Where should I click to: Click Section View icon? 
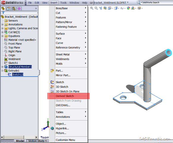(x=105, y=8)
